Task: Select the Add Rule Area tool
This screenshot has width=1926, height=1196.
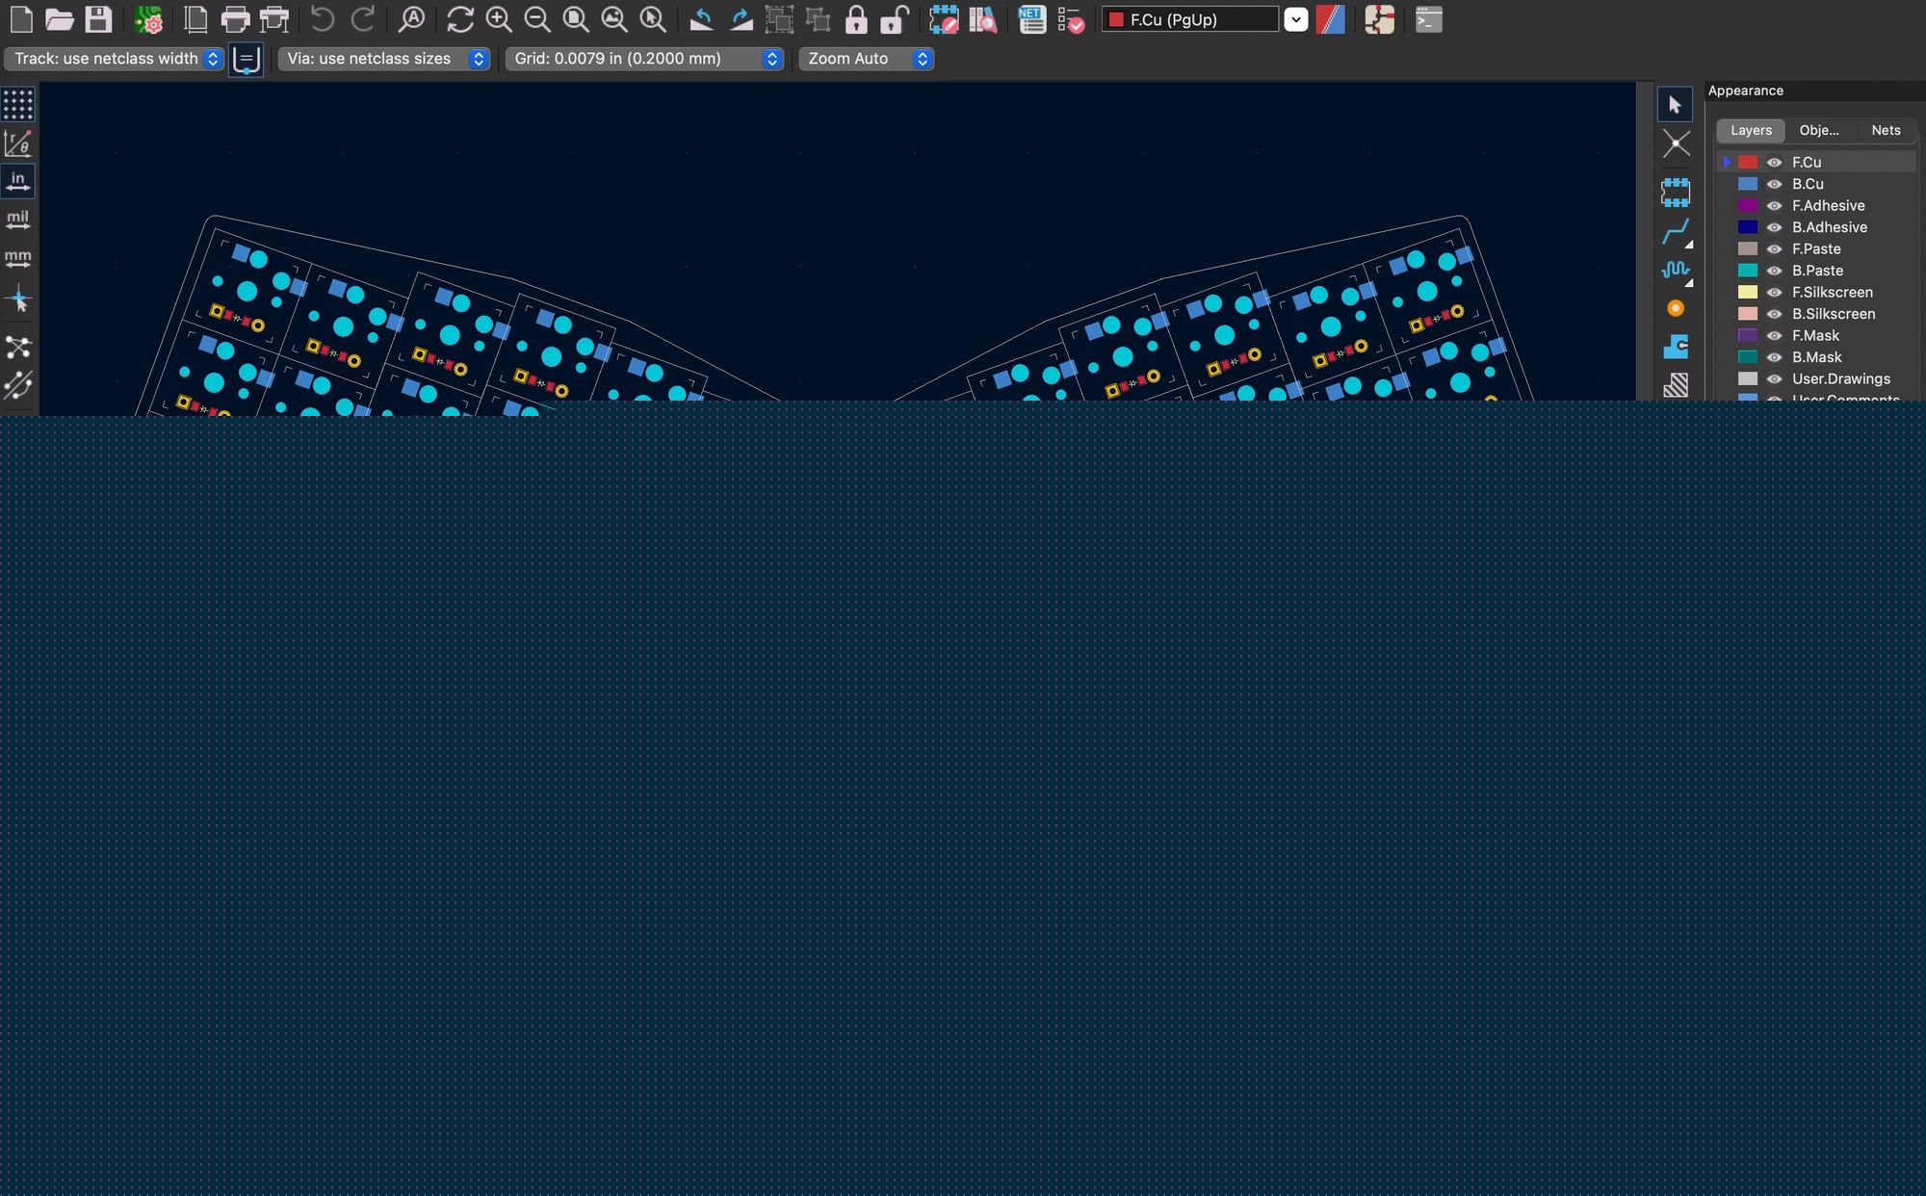Action: pyautogui.click(x=1676, y=385)
